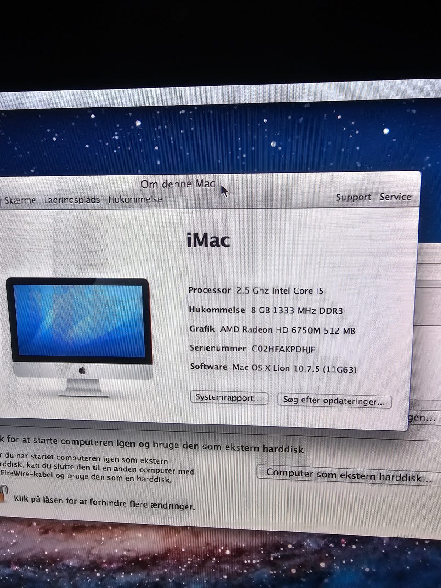The height and width of the screenshot is (588, 441).
Task: Select the Hukommelse tab
Action: 135,199
